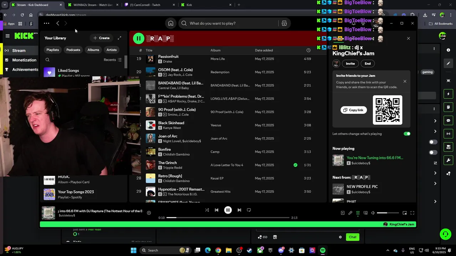End the Jam session

point(368,64)
